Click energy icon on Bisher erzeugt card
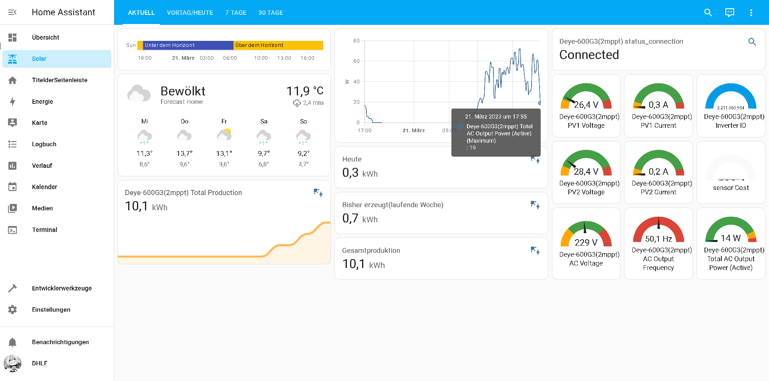The width and height of the screenshot is (769, 381). click(535, 205)
